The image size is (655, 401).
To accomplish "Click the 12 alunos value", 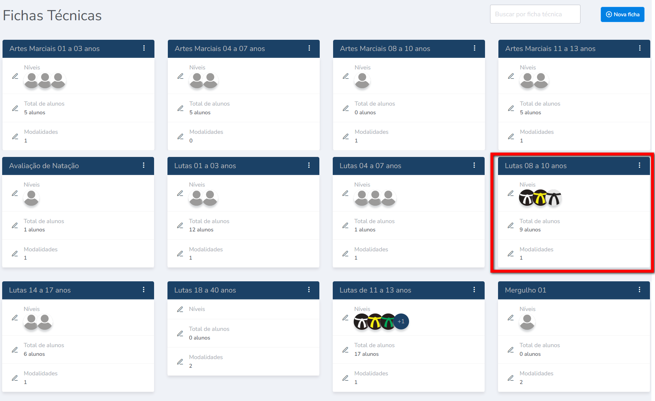I will tap(201, 230).
